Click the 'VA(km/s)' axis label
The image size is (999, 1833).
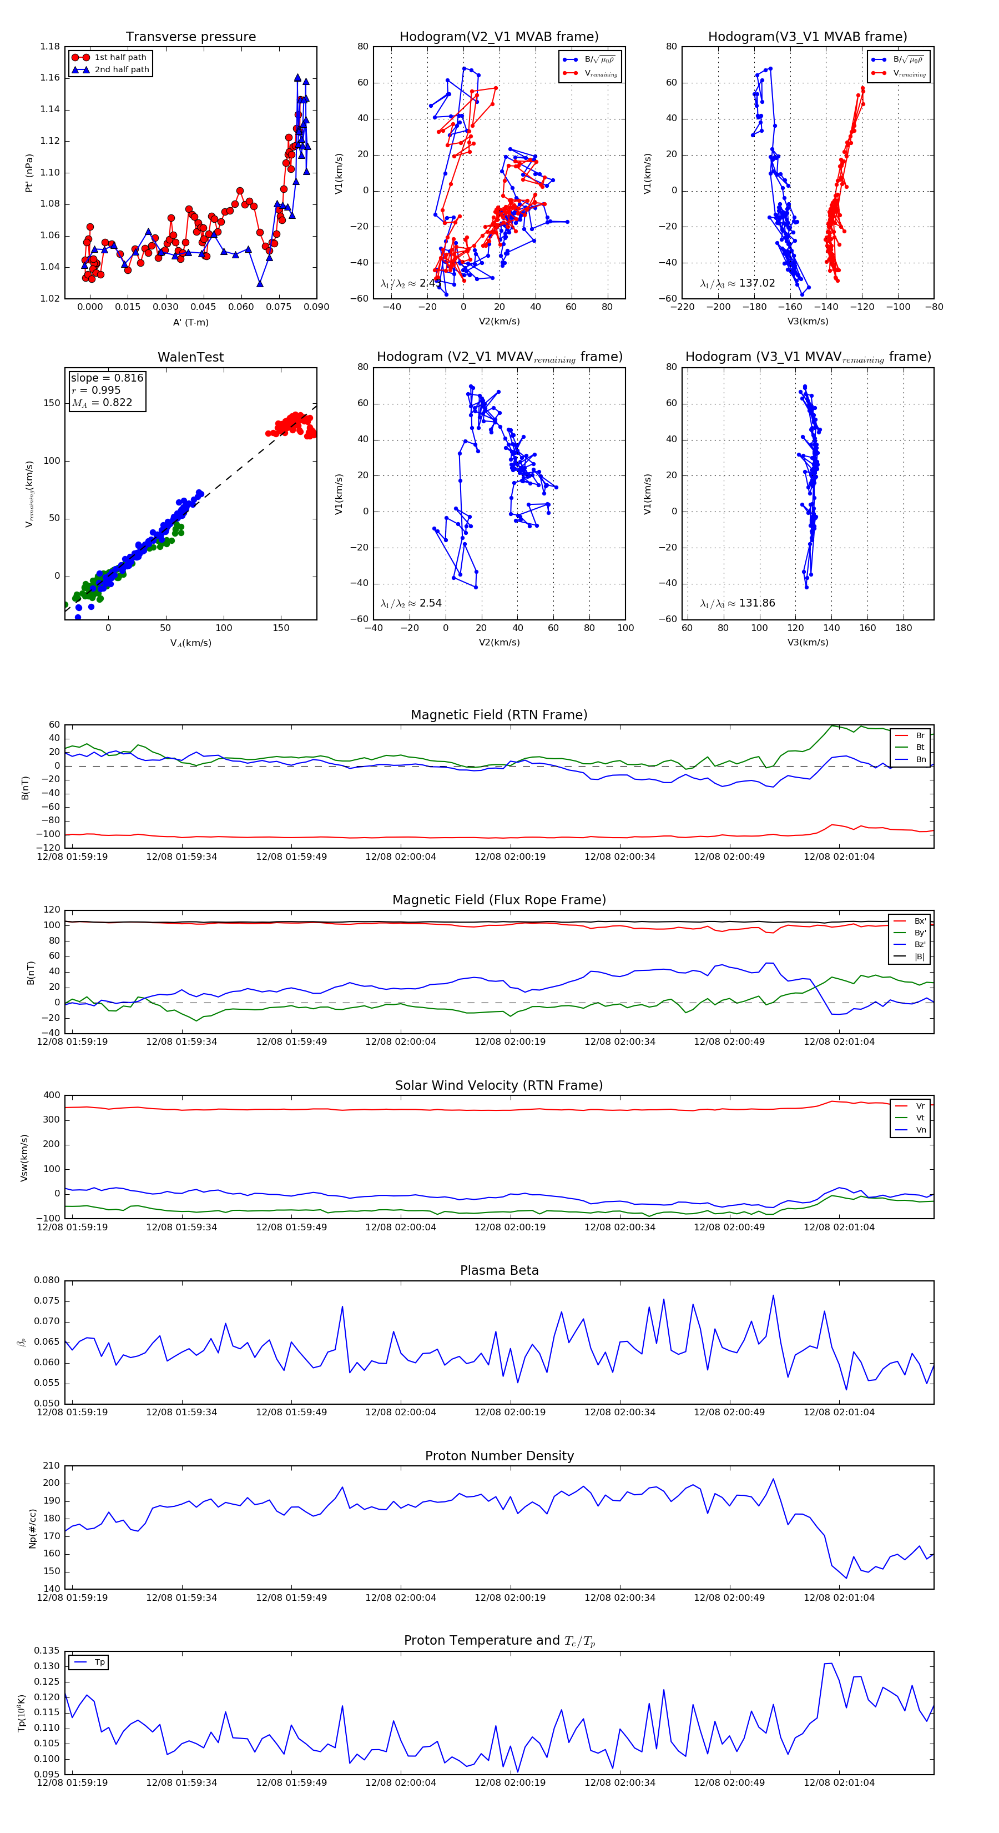(x=190, y=643)
